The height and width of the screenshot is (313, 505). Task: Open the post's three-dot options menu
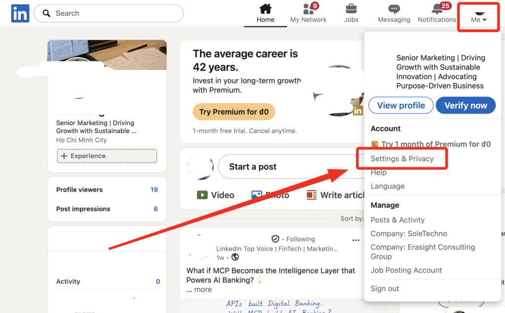click(356, 240)
